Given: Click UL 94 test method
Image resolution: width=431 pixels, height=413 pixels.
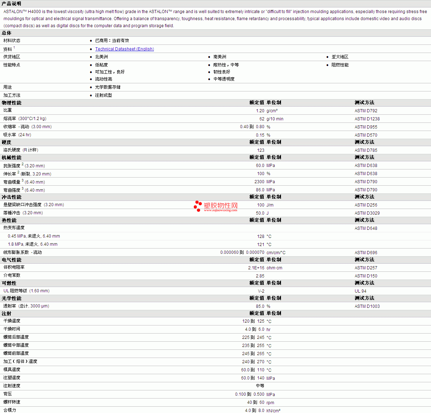Looking at the screenshot, I should 360,291.
